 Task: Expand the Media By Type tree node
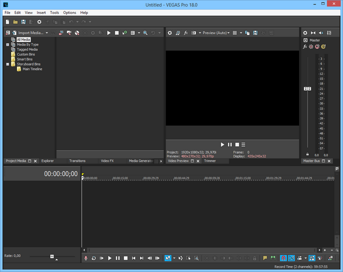[8, 44]
